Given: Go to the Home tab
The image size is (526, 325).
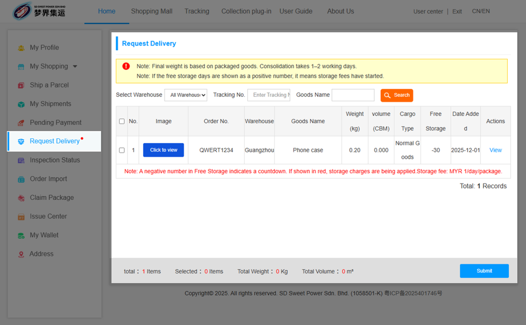Looking at the screenshot, I should click(106, 11).
